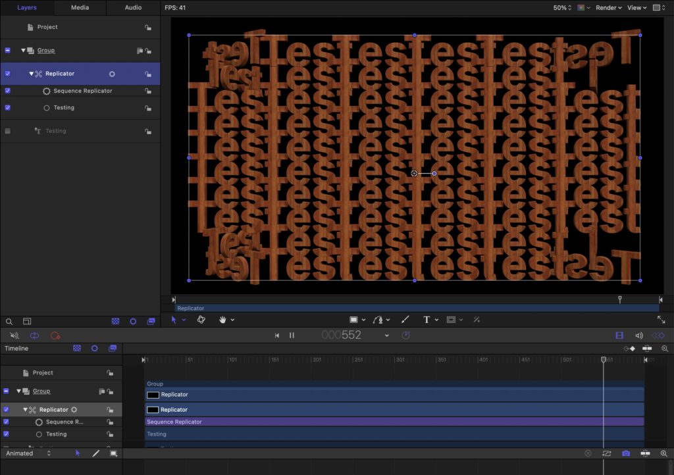
Task: Click the layers view layout icon beside search
Action: (x=27, y=321)
